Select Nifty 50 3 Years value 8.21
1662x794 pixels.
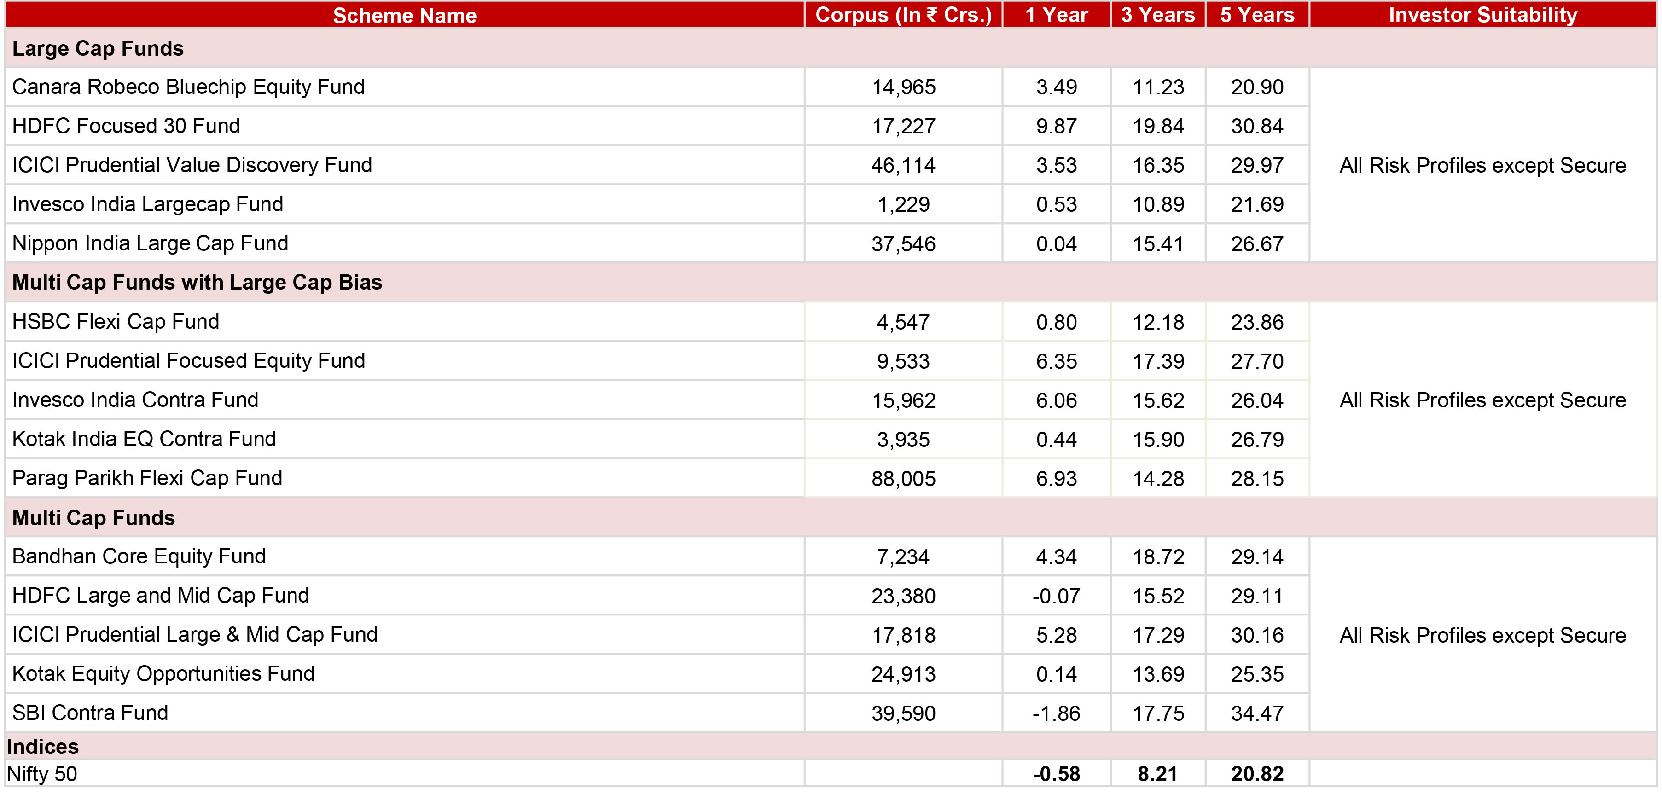pos(1158,774)
